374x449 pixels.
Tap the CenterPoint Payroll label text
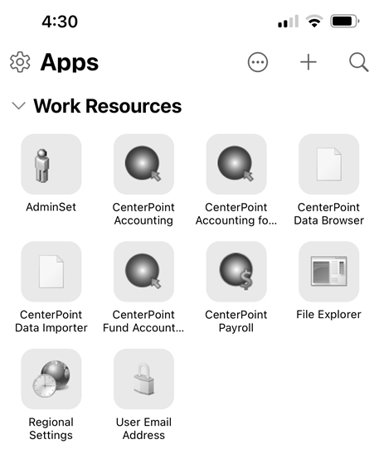pyautogui.click(x=236, y=321)
